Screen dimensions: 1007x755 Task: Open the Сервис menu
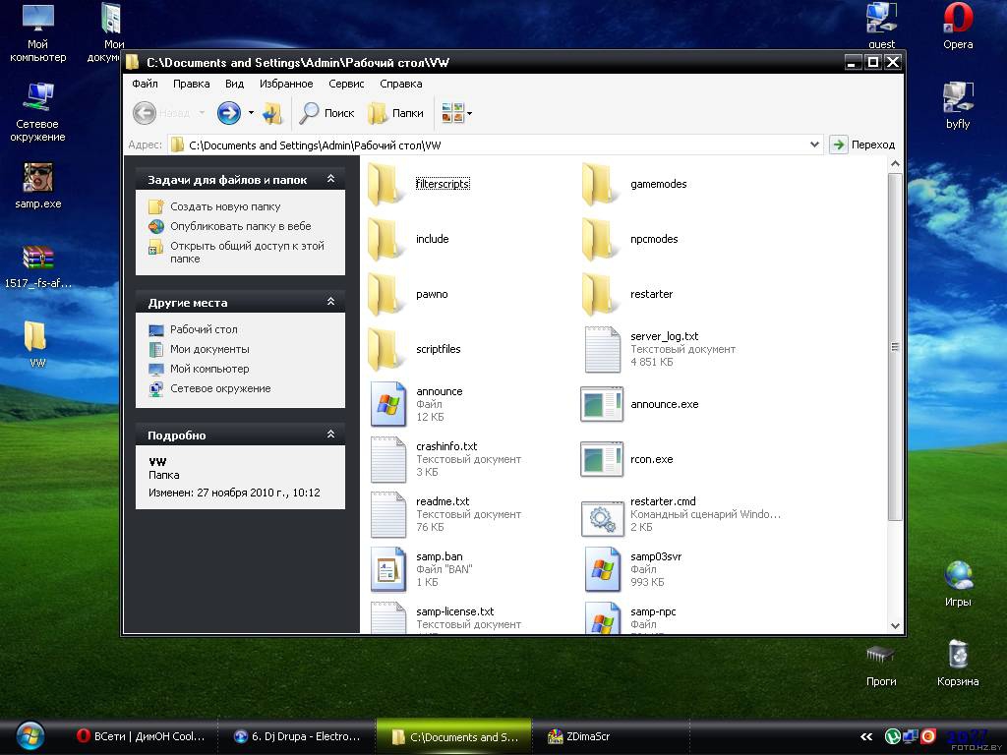[346, 84]
